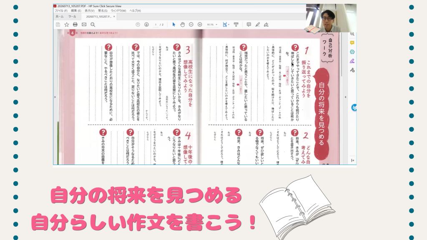Select the highlighter pen tool
The width and height of the screenshot is (427, 240).
tap(258, 25)
